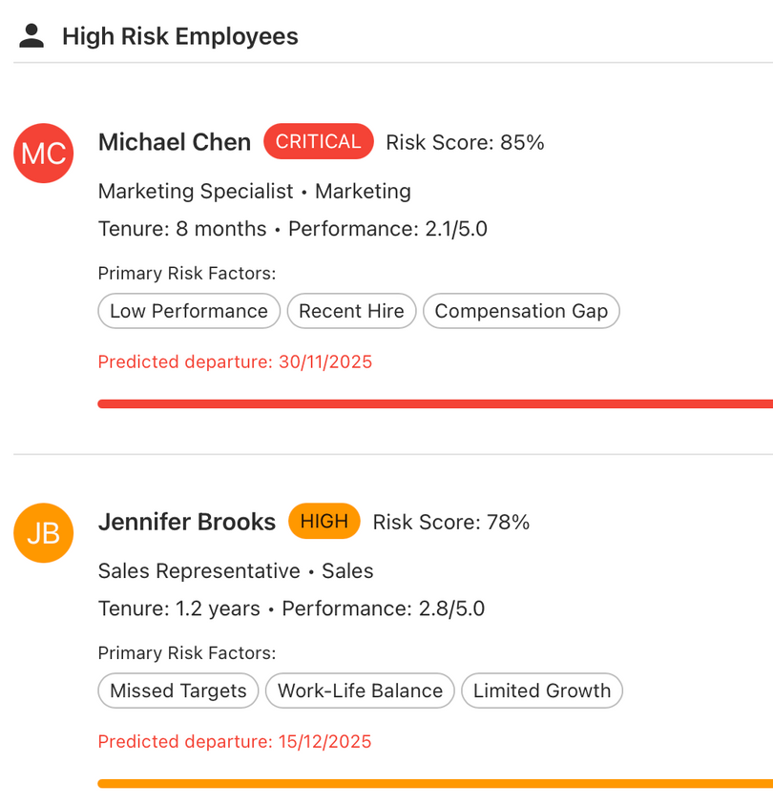
Task: Open Jennifer Brooks' risk score of 78%
Action: (450, 522)
